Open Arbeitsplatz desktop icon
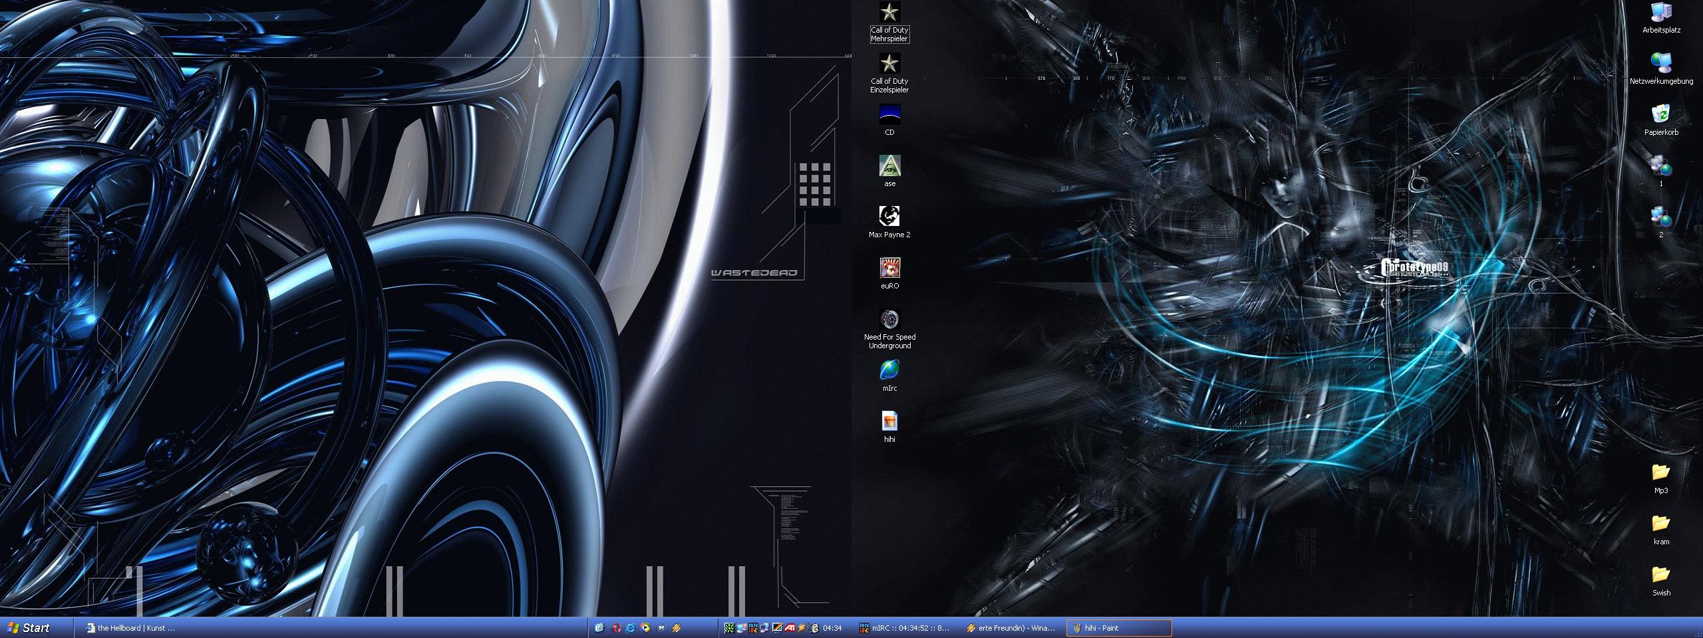 tap(1661, 13)
